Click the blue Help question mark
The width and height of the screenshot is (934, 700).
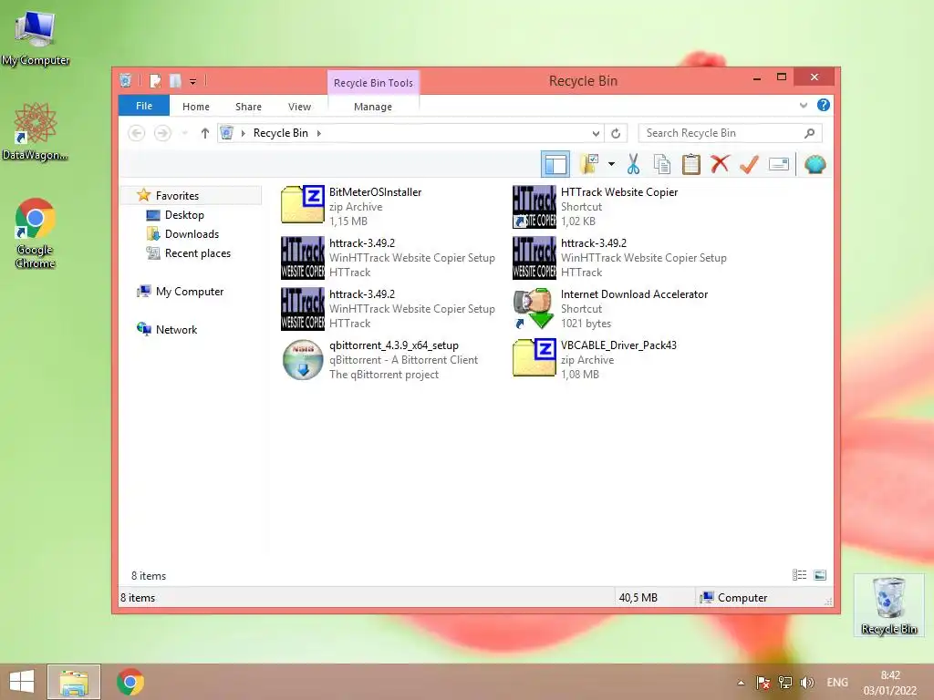pos(824,106)
